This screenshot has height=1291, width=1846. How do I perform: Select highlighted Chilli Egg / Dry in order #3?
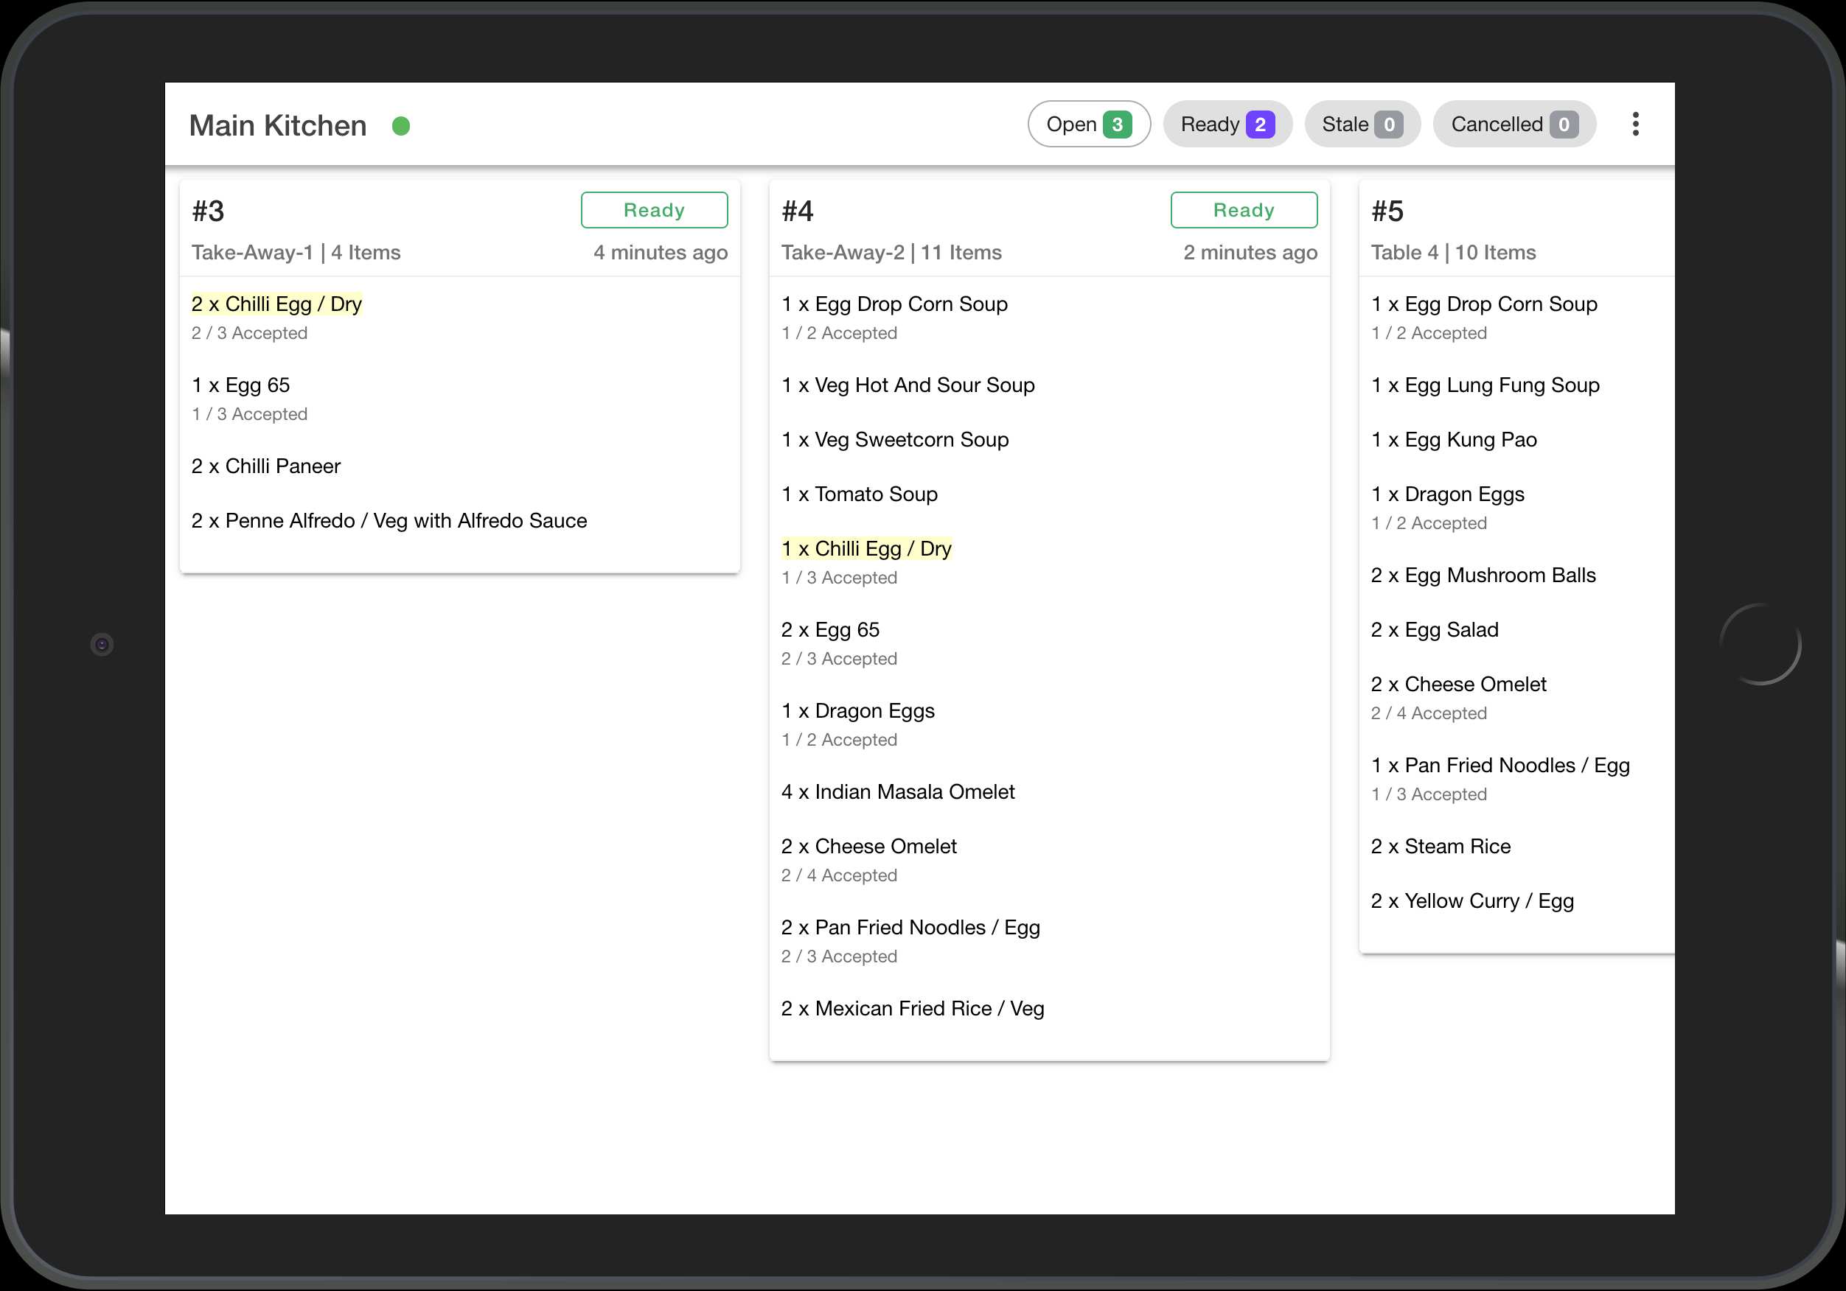[276, 304]
